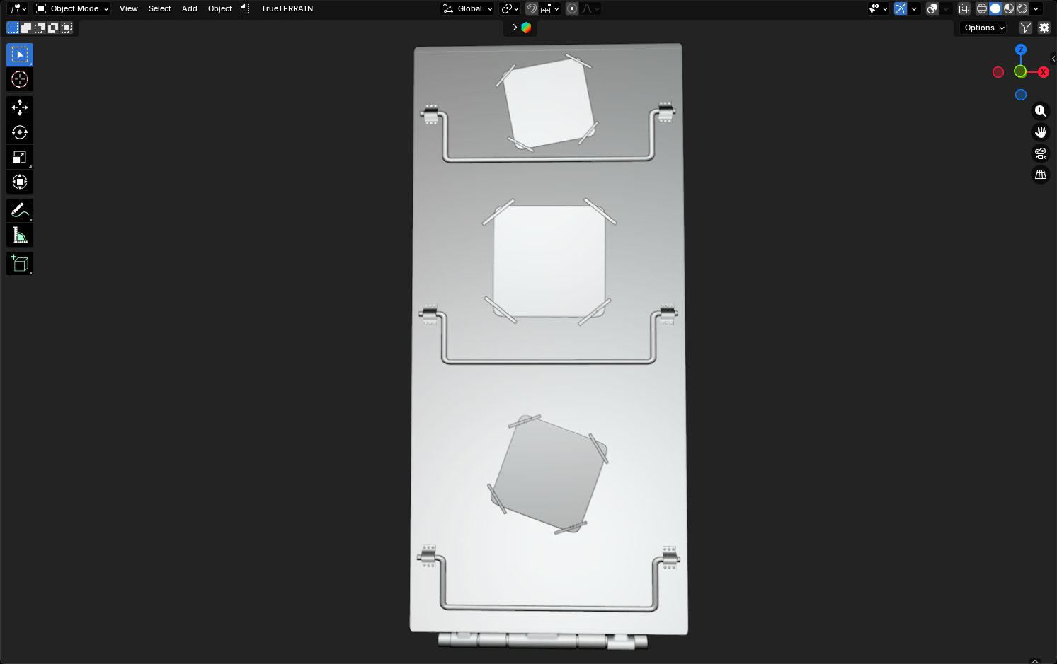Click the zoom viewport magnifier button
The height and width of the screenshot is (664, 1057).
pos(1040,111)
